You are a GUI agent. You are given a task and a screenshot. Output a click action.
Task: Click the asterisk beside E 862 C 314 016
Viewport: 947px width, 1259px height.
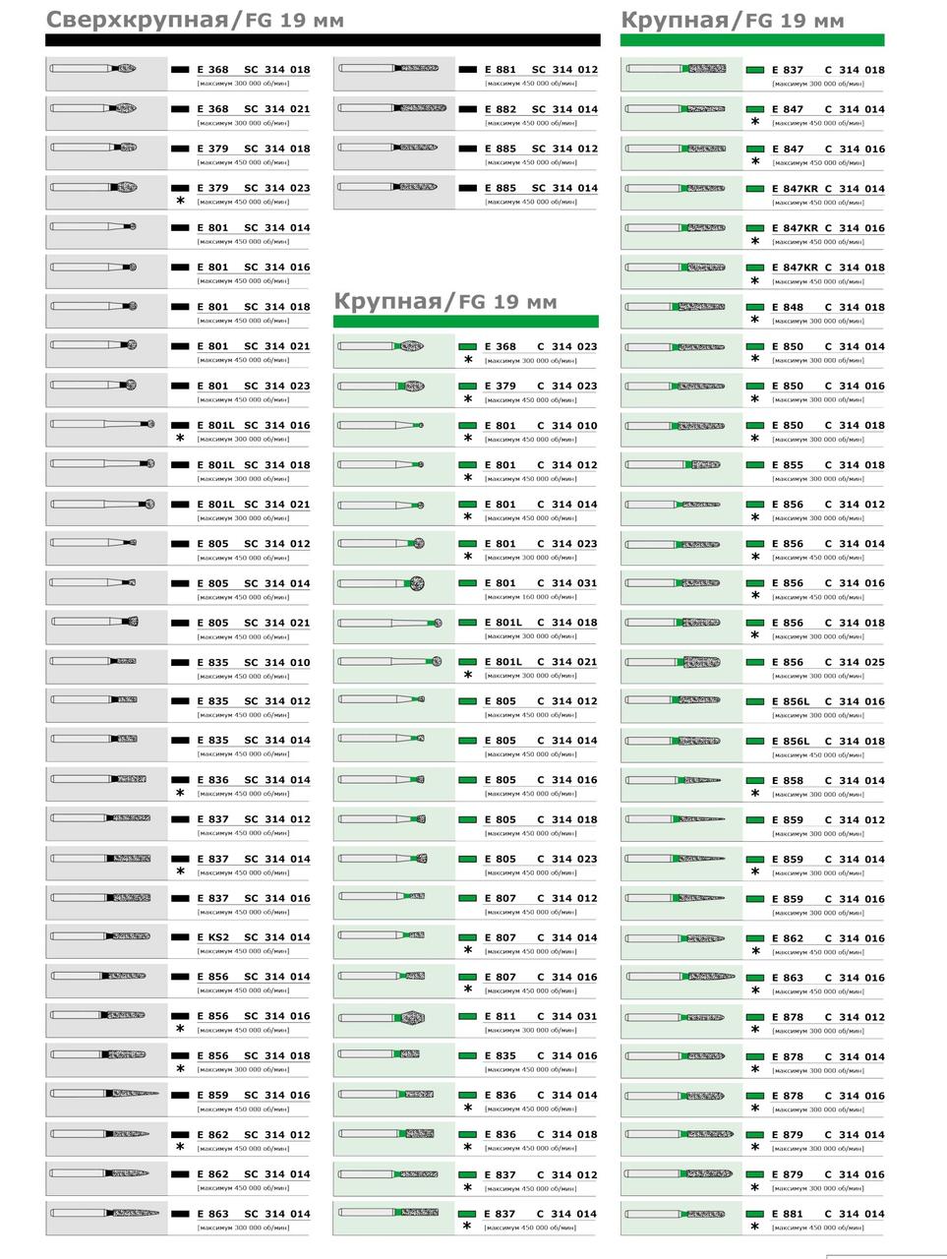coord(755,952)
